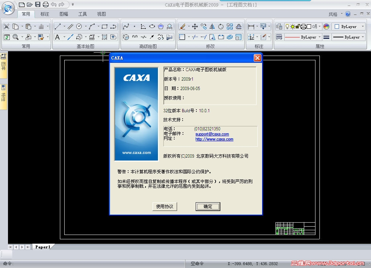This screenshot has width=371, height=268.
Task: Click the 确定 button in the CAXA dialog
Action: [208, 206]
